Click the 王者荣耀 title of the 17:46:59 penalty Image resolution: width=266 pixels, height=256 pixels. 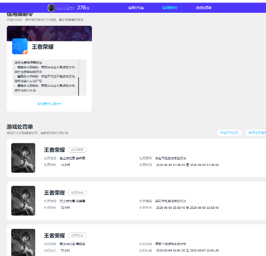[x=55, y=150]
